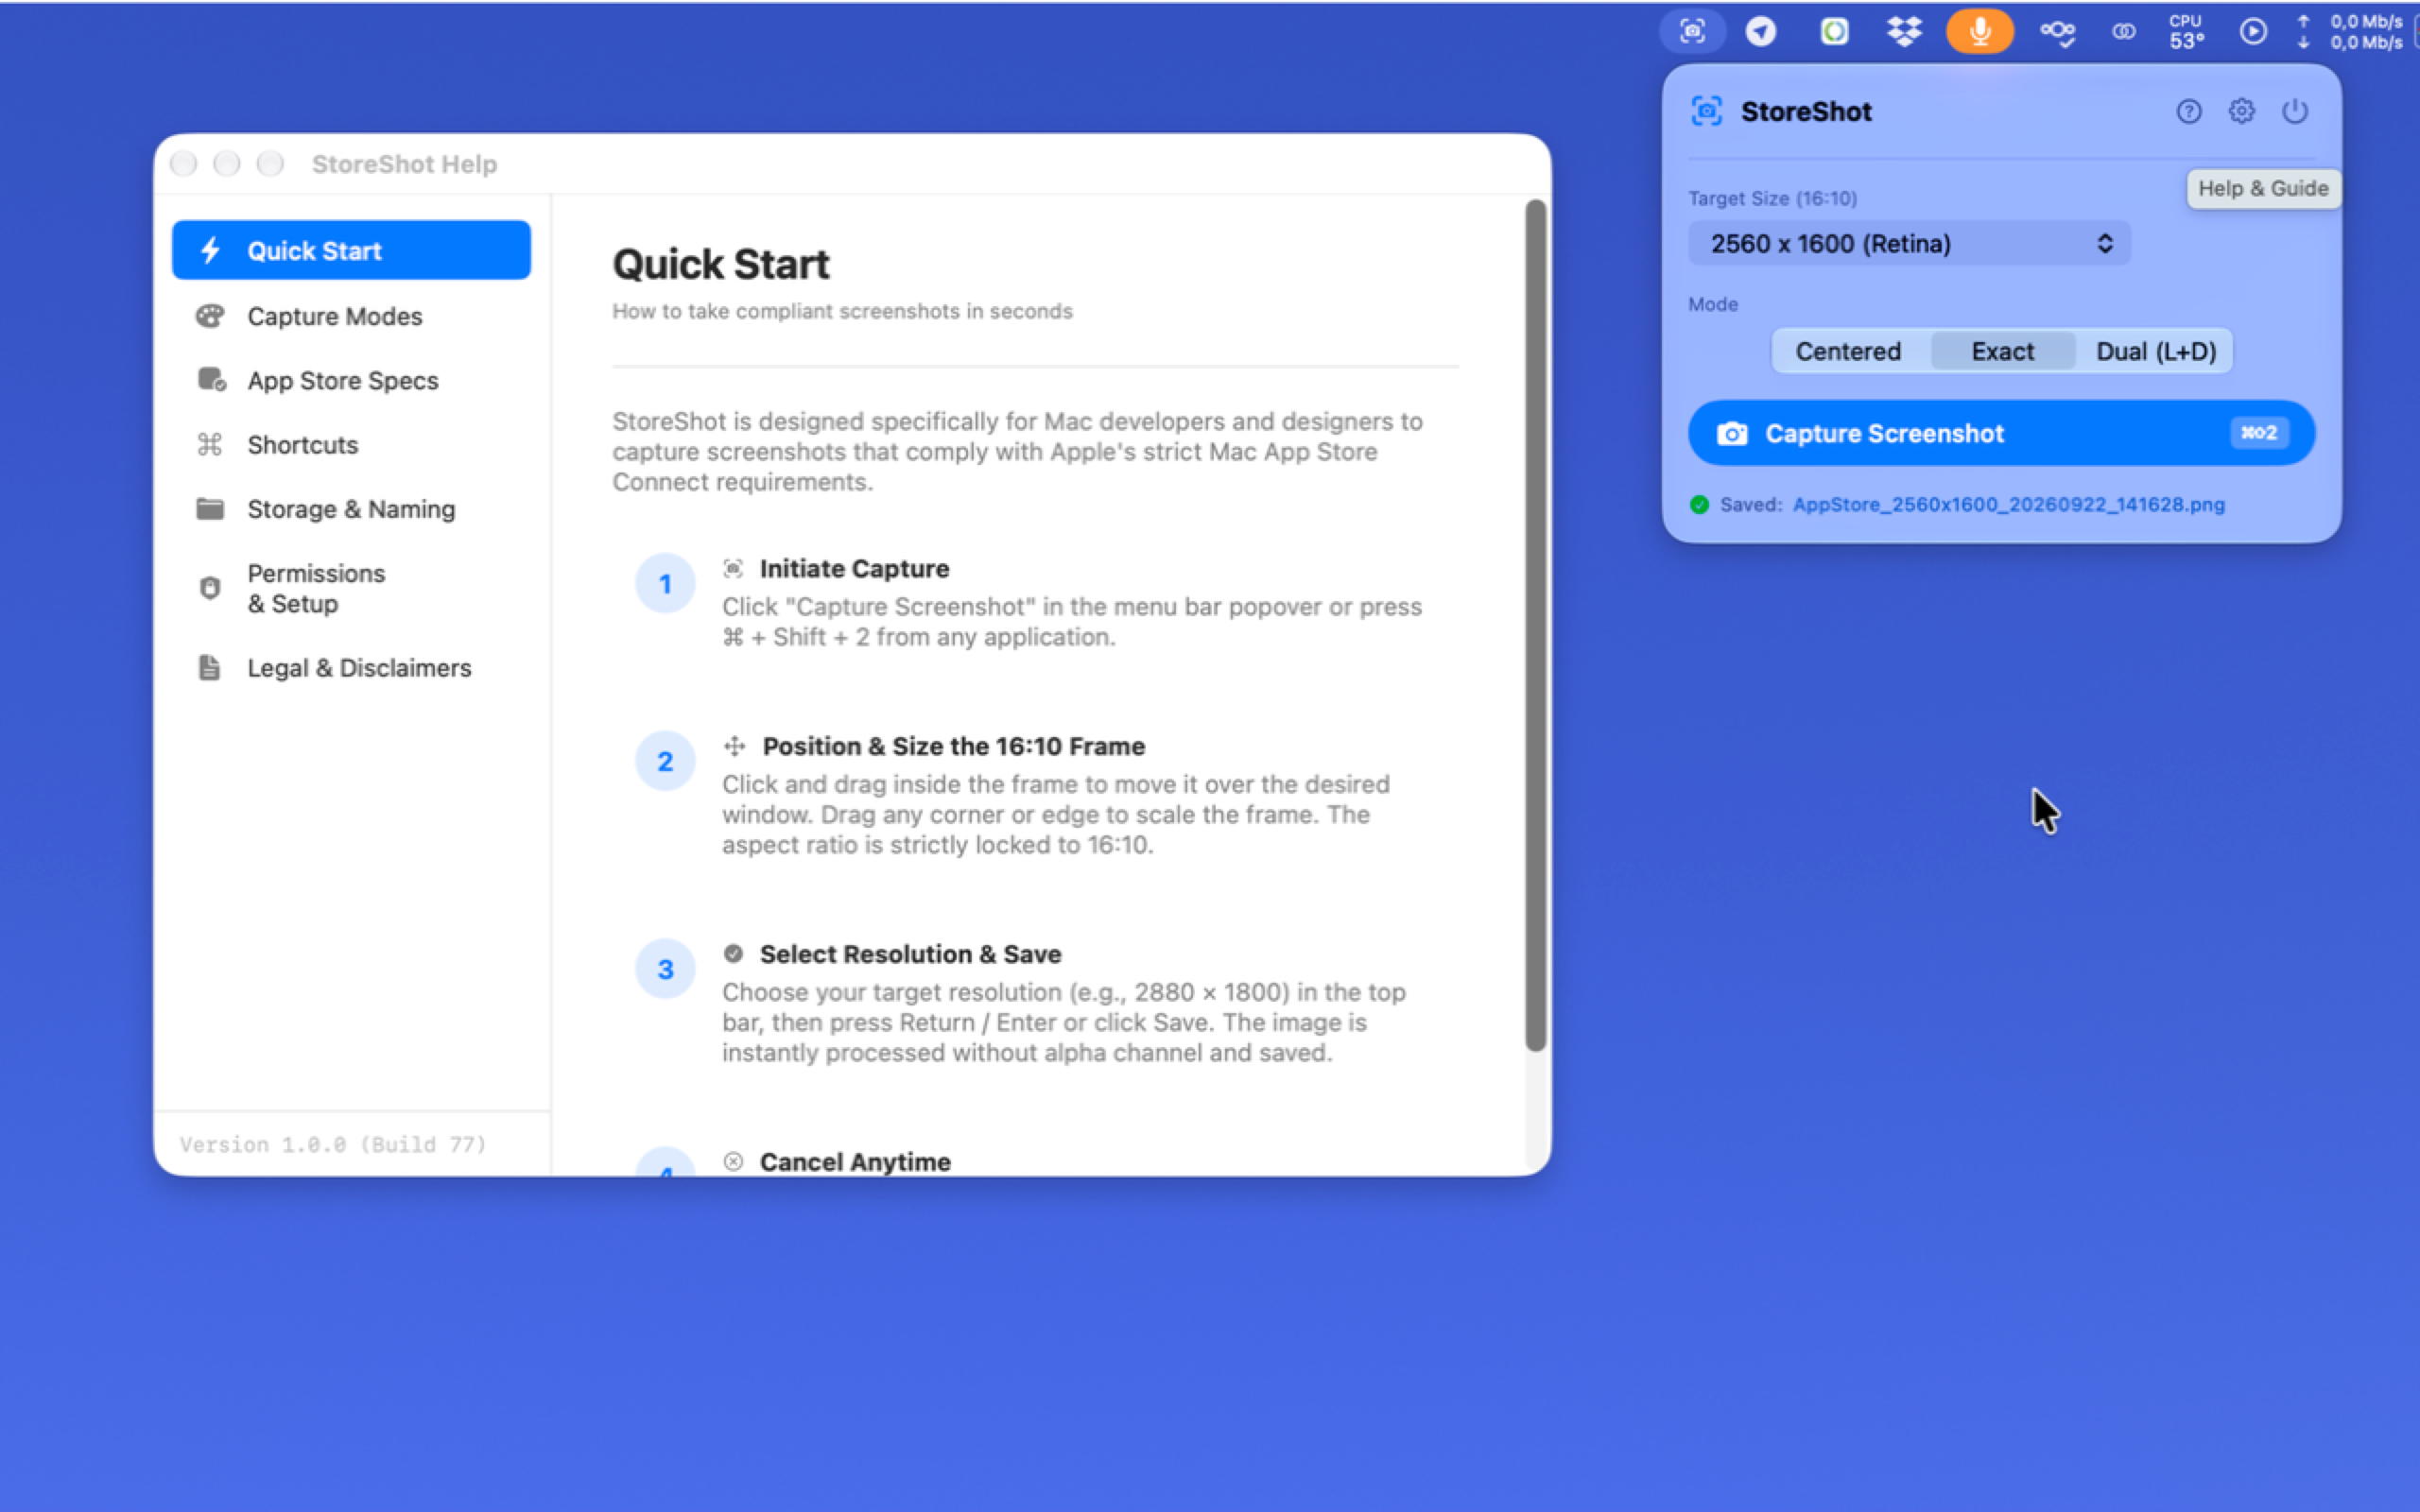Click the orange microphone menu bar icon
The height and width of the screenshot is (1512, 2420).
(1979, 31)
